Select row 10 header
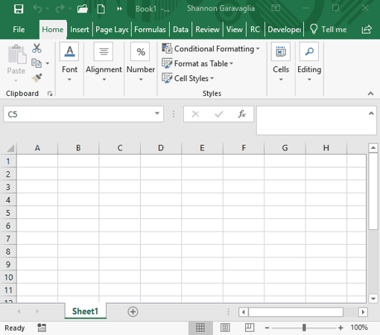Viewport: 380px width, 335px height. [x=8, y=277]
